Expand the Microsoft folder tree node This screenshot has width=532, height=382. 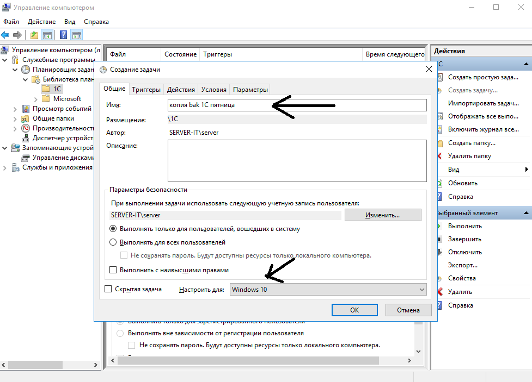click(35, 99)
